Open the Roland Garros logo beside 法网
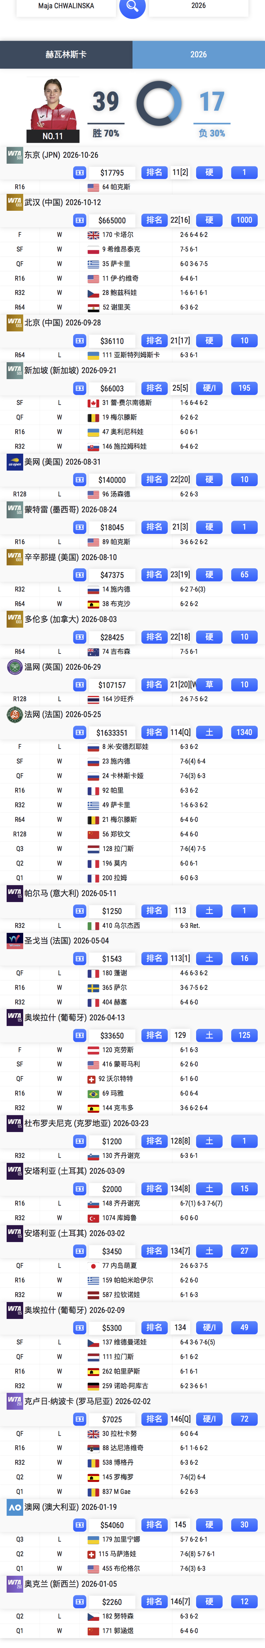This screenshot has height=1648, width=265. click(x=14, y=714)
